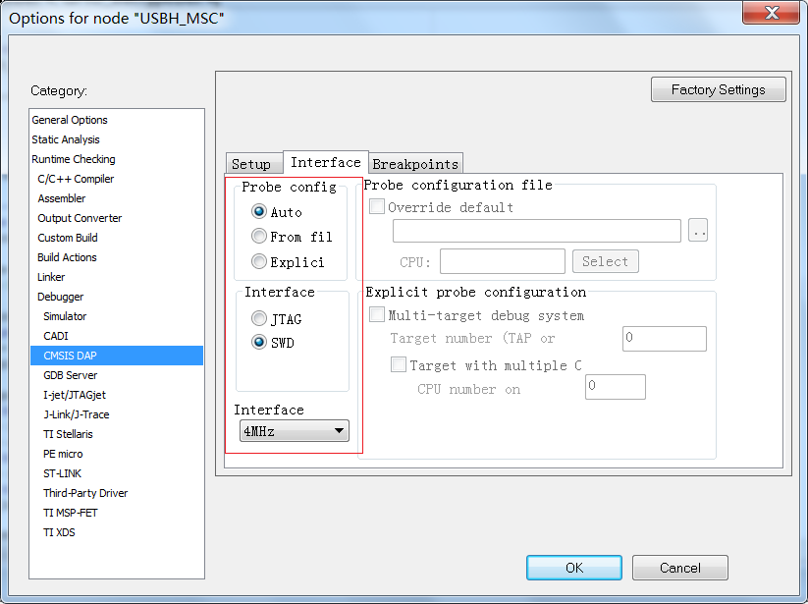Image resolution: width=808 pixels, height=604 pixels.
Task: Click the browse ellipsis button for probe file
Action: click(x=698, y=231)
